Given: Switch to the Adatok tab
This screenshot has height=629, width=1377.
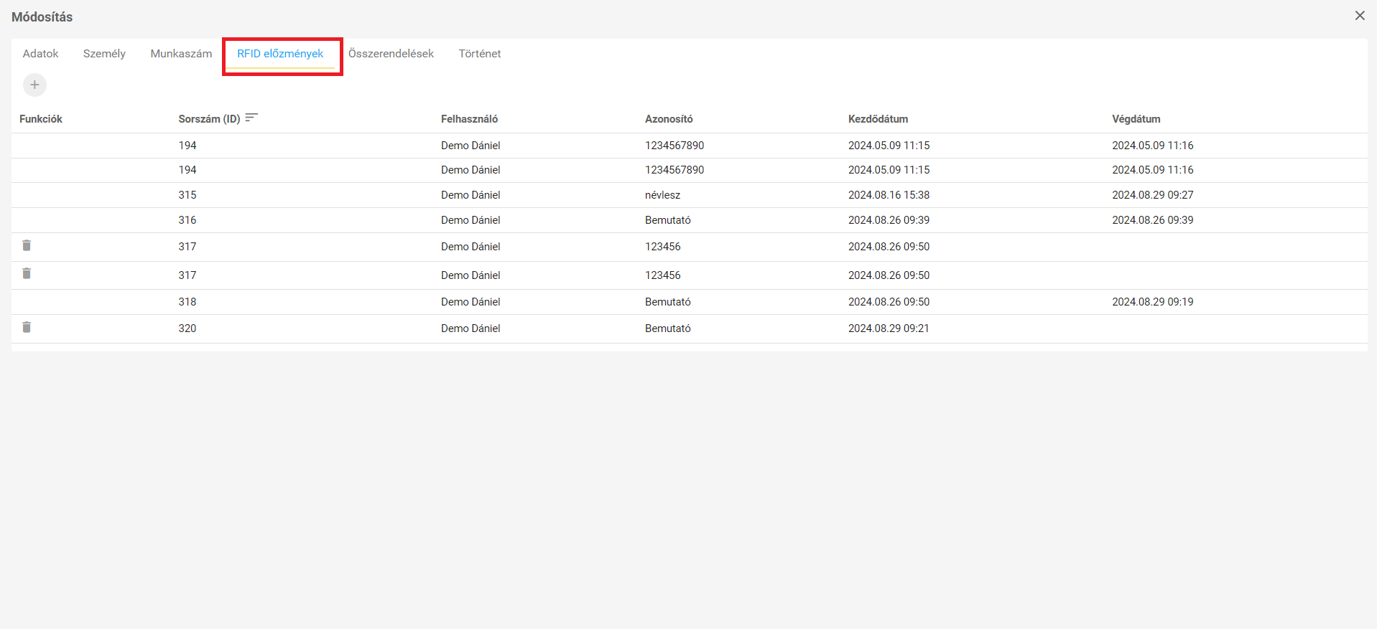Looking at the screenshot, I should [x=40, y=54].
